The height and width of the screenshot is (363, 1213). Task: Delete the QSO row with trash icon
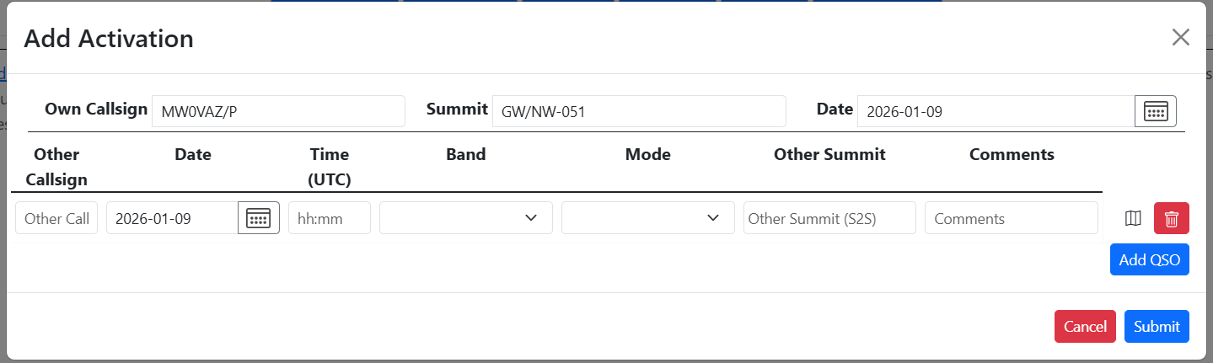coord(1171,218)
